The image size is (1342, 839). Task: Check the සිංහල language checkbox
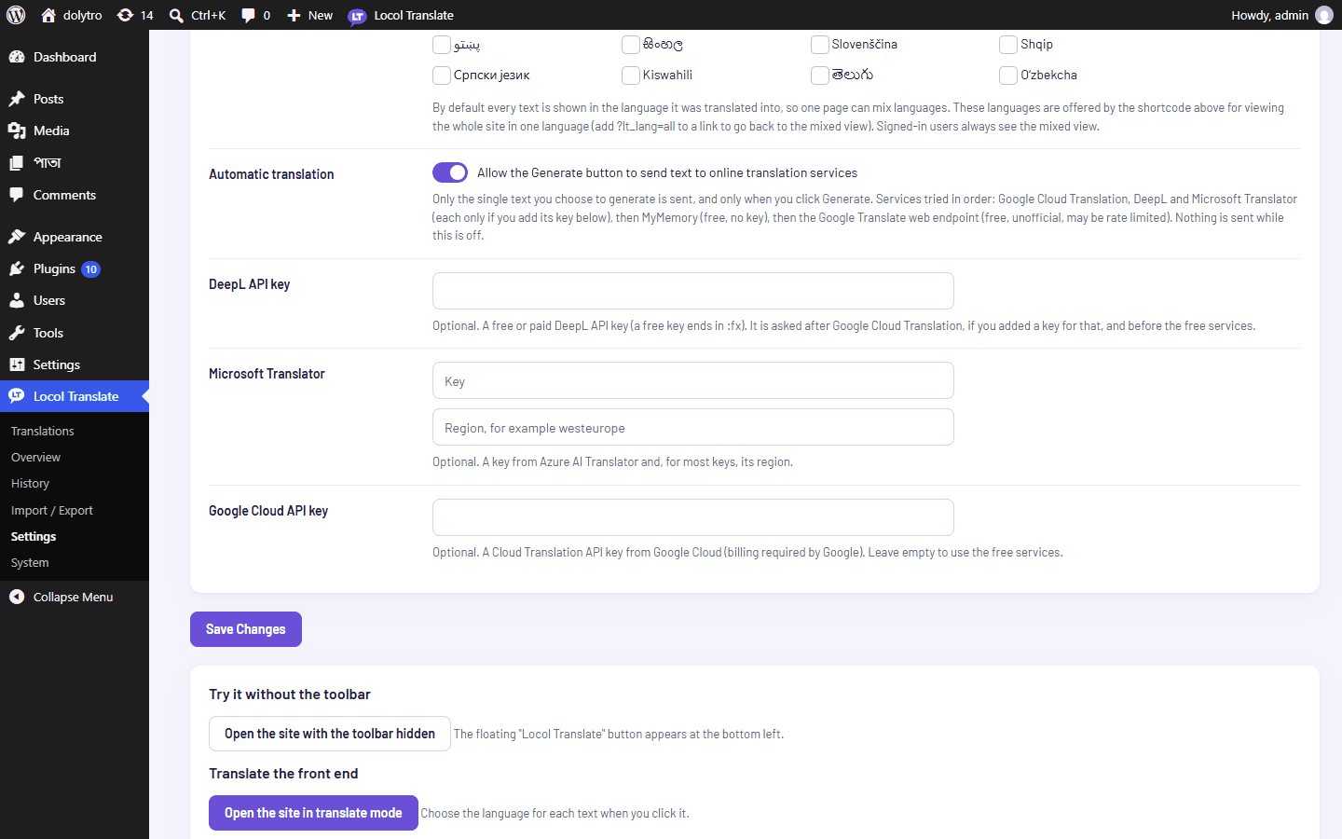[x=631, y=45]
